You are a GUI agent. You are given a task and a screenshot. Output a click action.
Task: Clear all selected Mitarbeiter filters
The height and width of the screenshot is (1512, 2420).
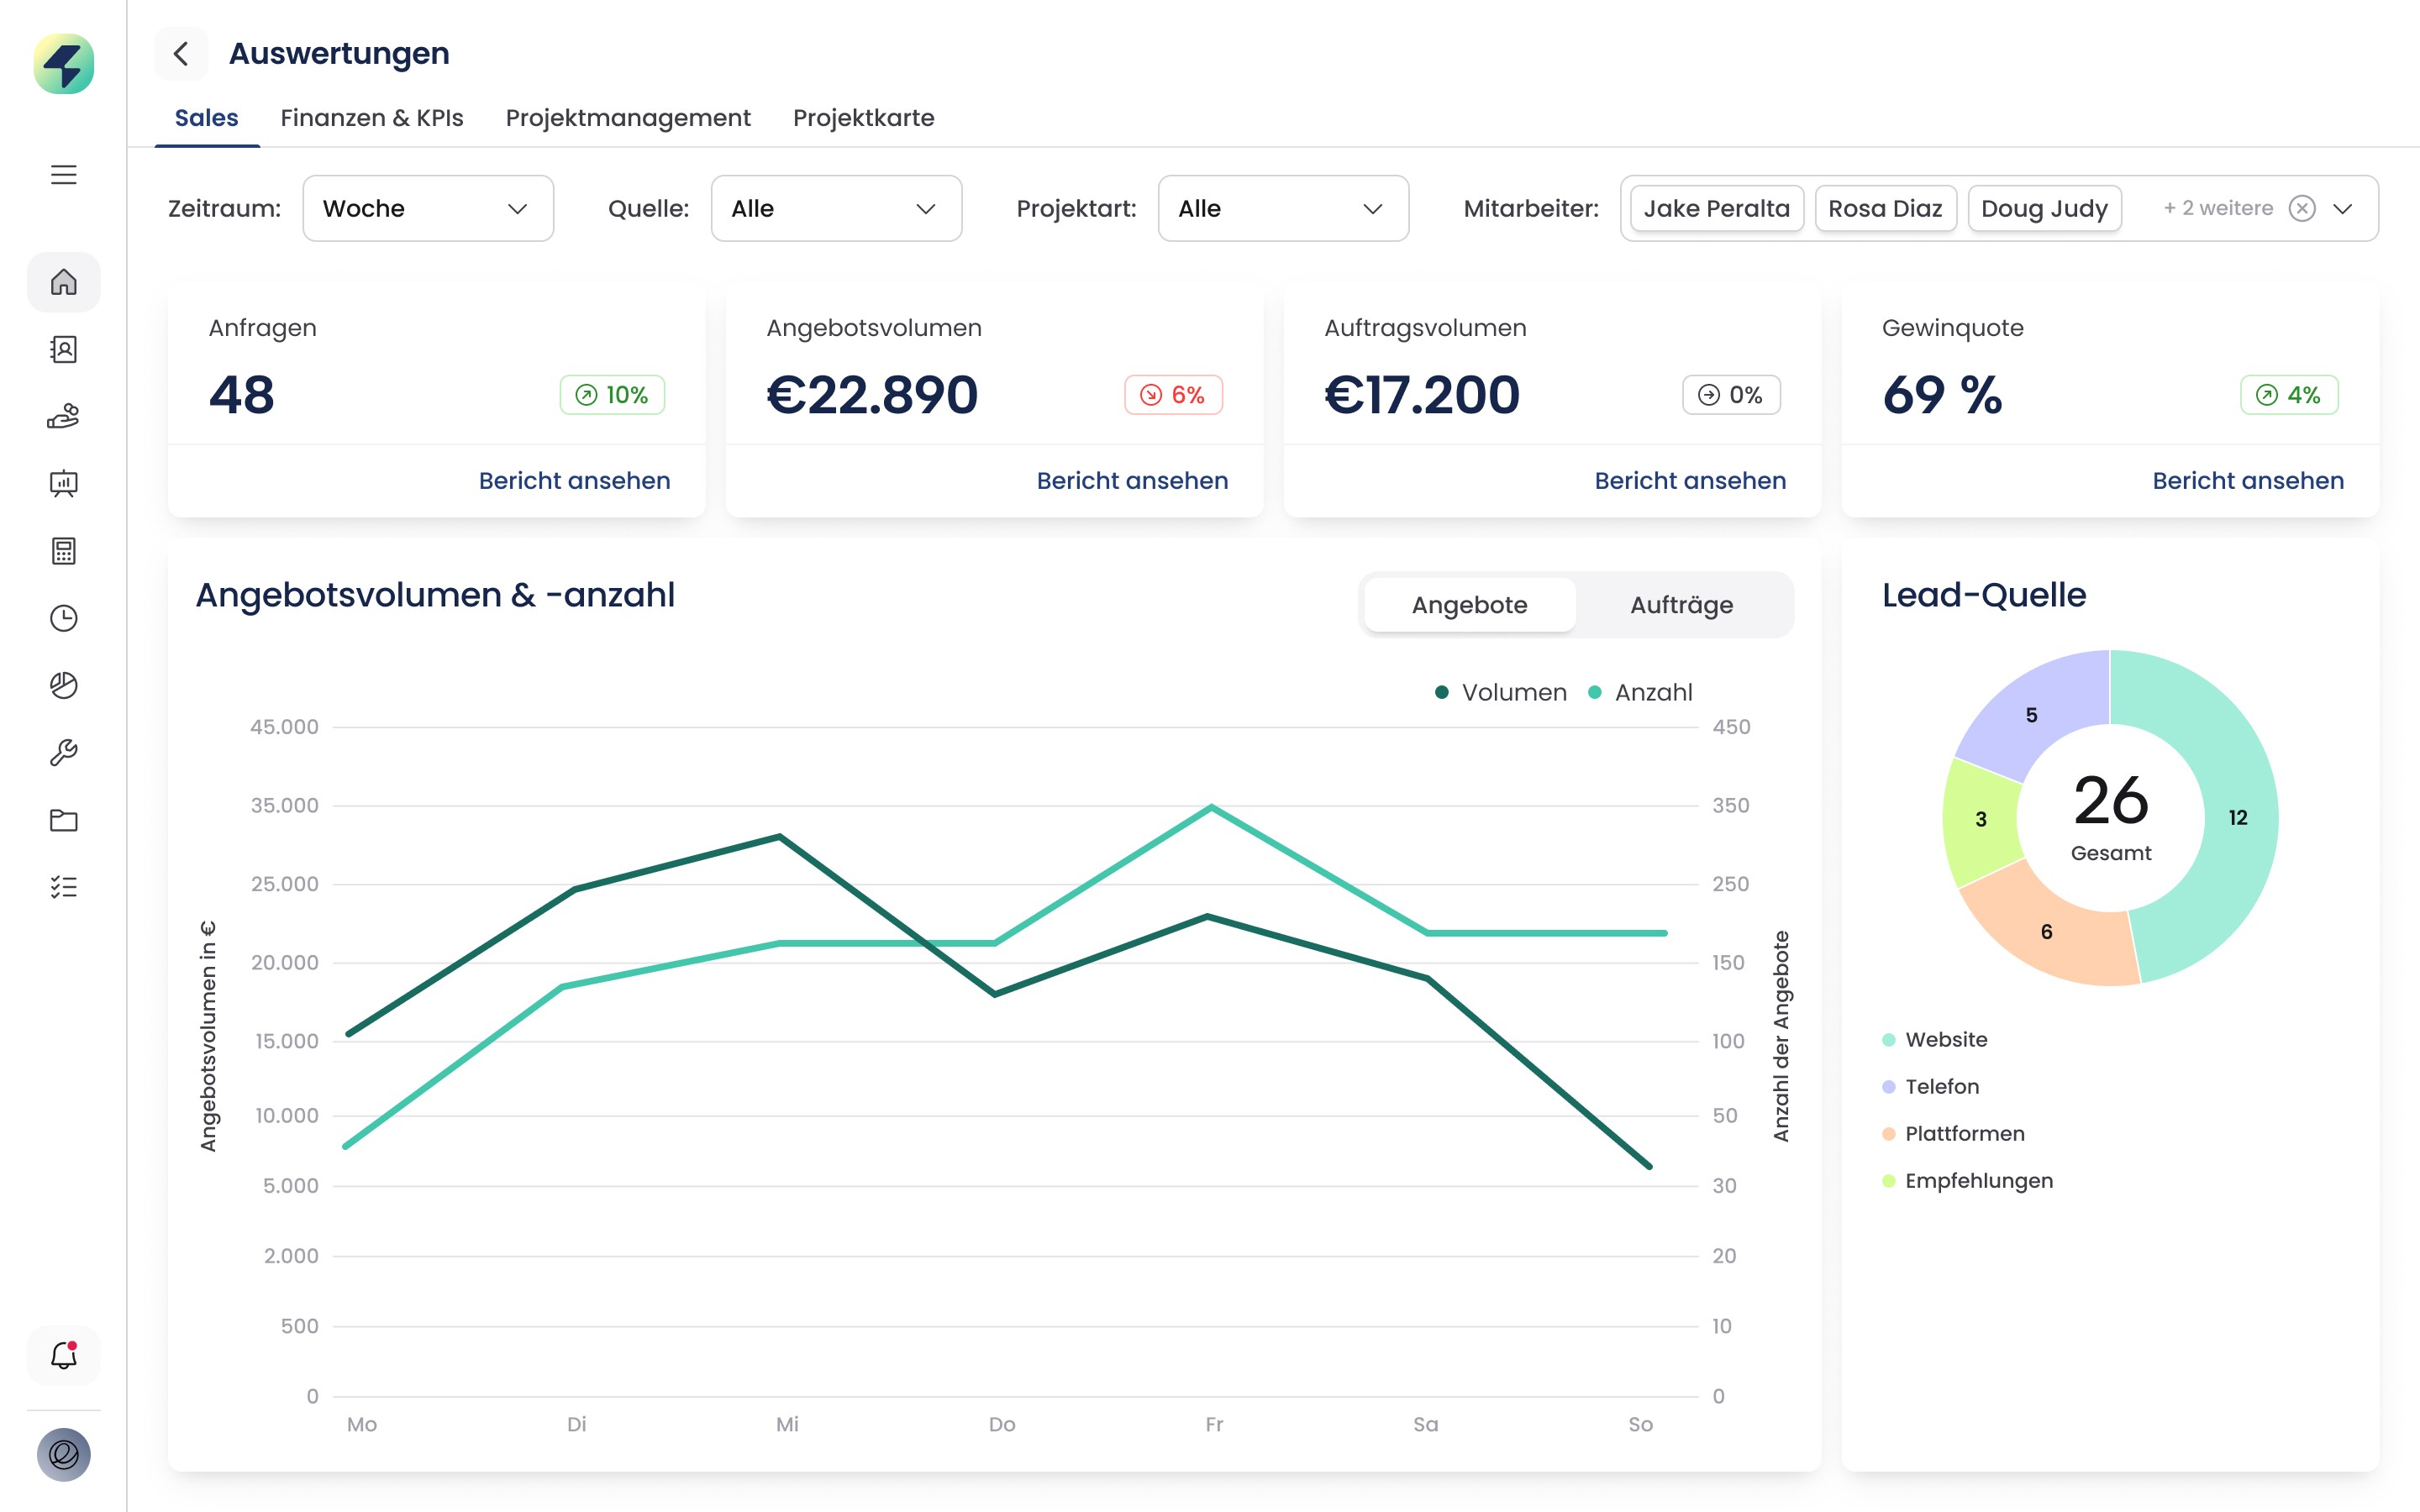click(2302, 208)
